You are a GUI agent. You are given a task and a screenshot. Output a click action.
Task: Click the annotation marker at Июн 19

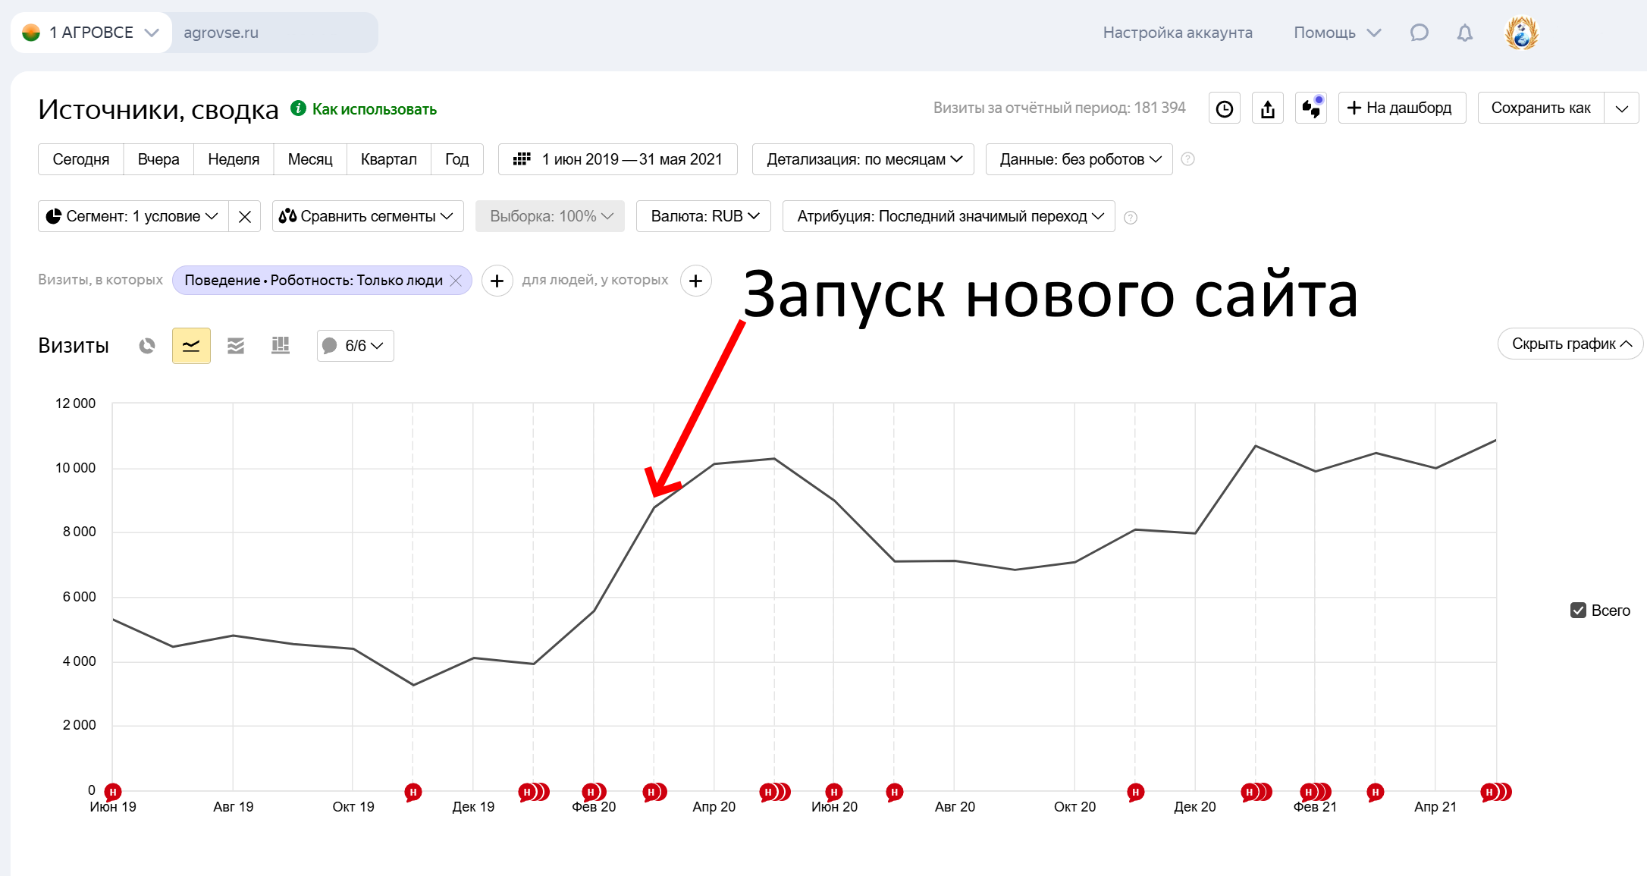113,792
